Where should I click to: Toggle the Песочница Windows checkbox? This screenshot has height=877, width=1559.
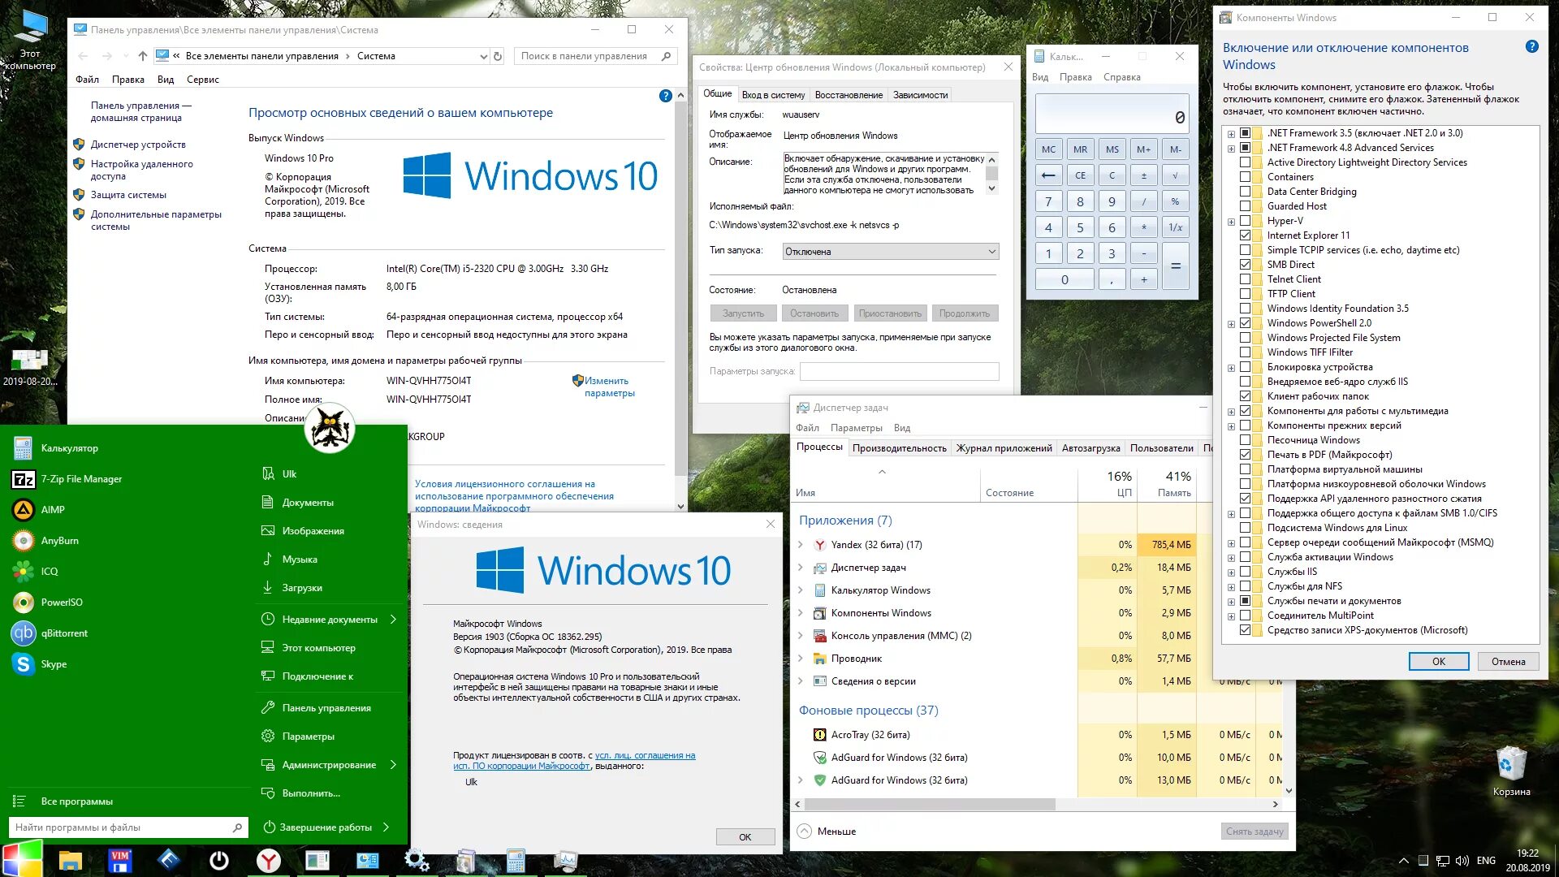(1245, 440)
